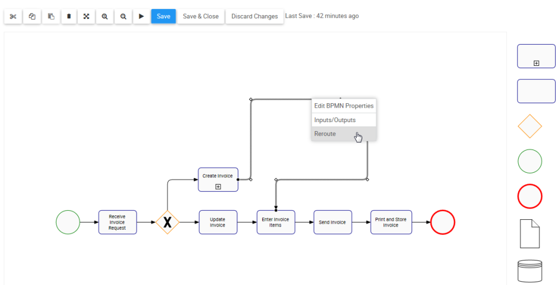559x285 pixels.
Task: Click the Delete (trash) toolbar icon
Action: tap(69, 16)
